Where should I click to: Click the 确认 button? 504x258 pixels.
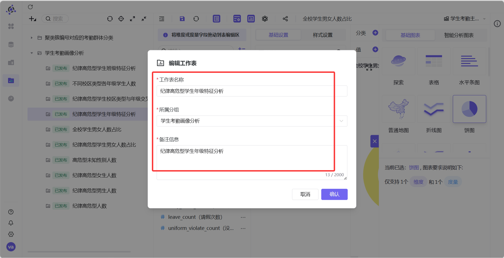click(334, 194)
